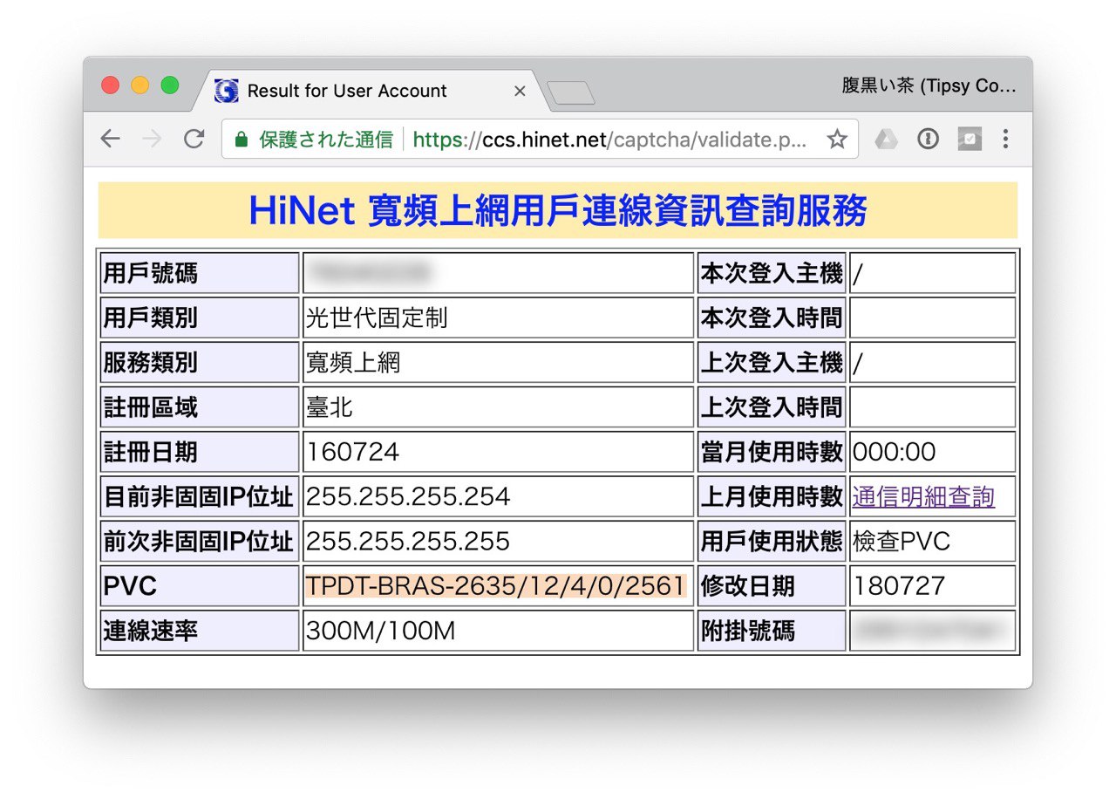1116x799 pixels.
Task: Open a new tab
Action: click(x=571, y=92)
